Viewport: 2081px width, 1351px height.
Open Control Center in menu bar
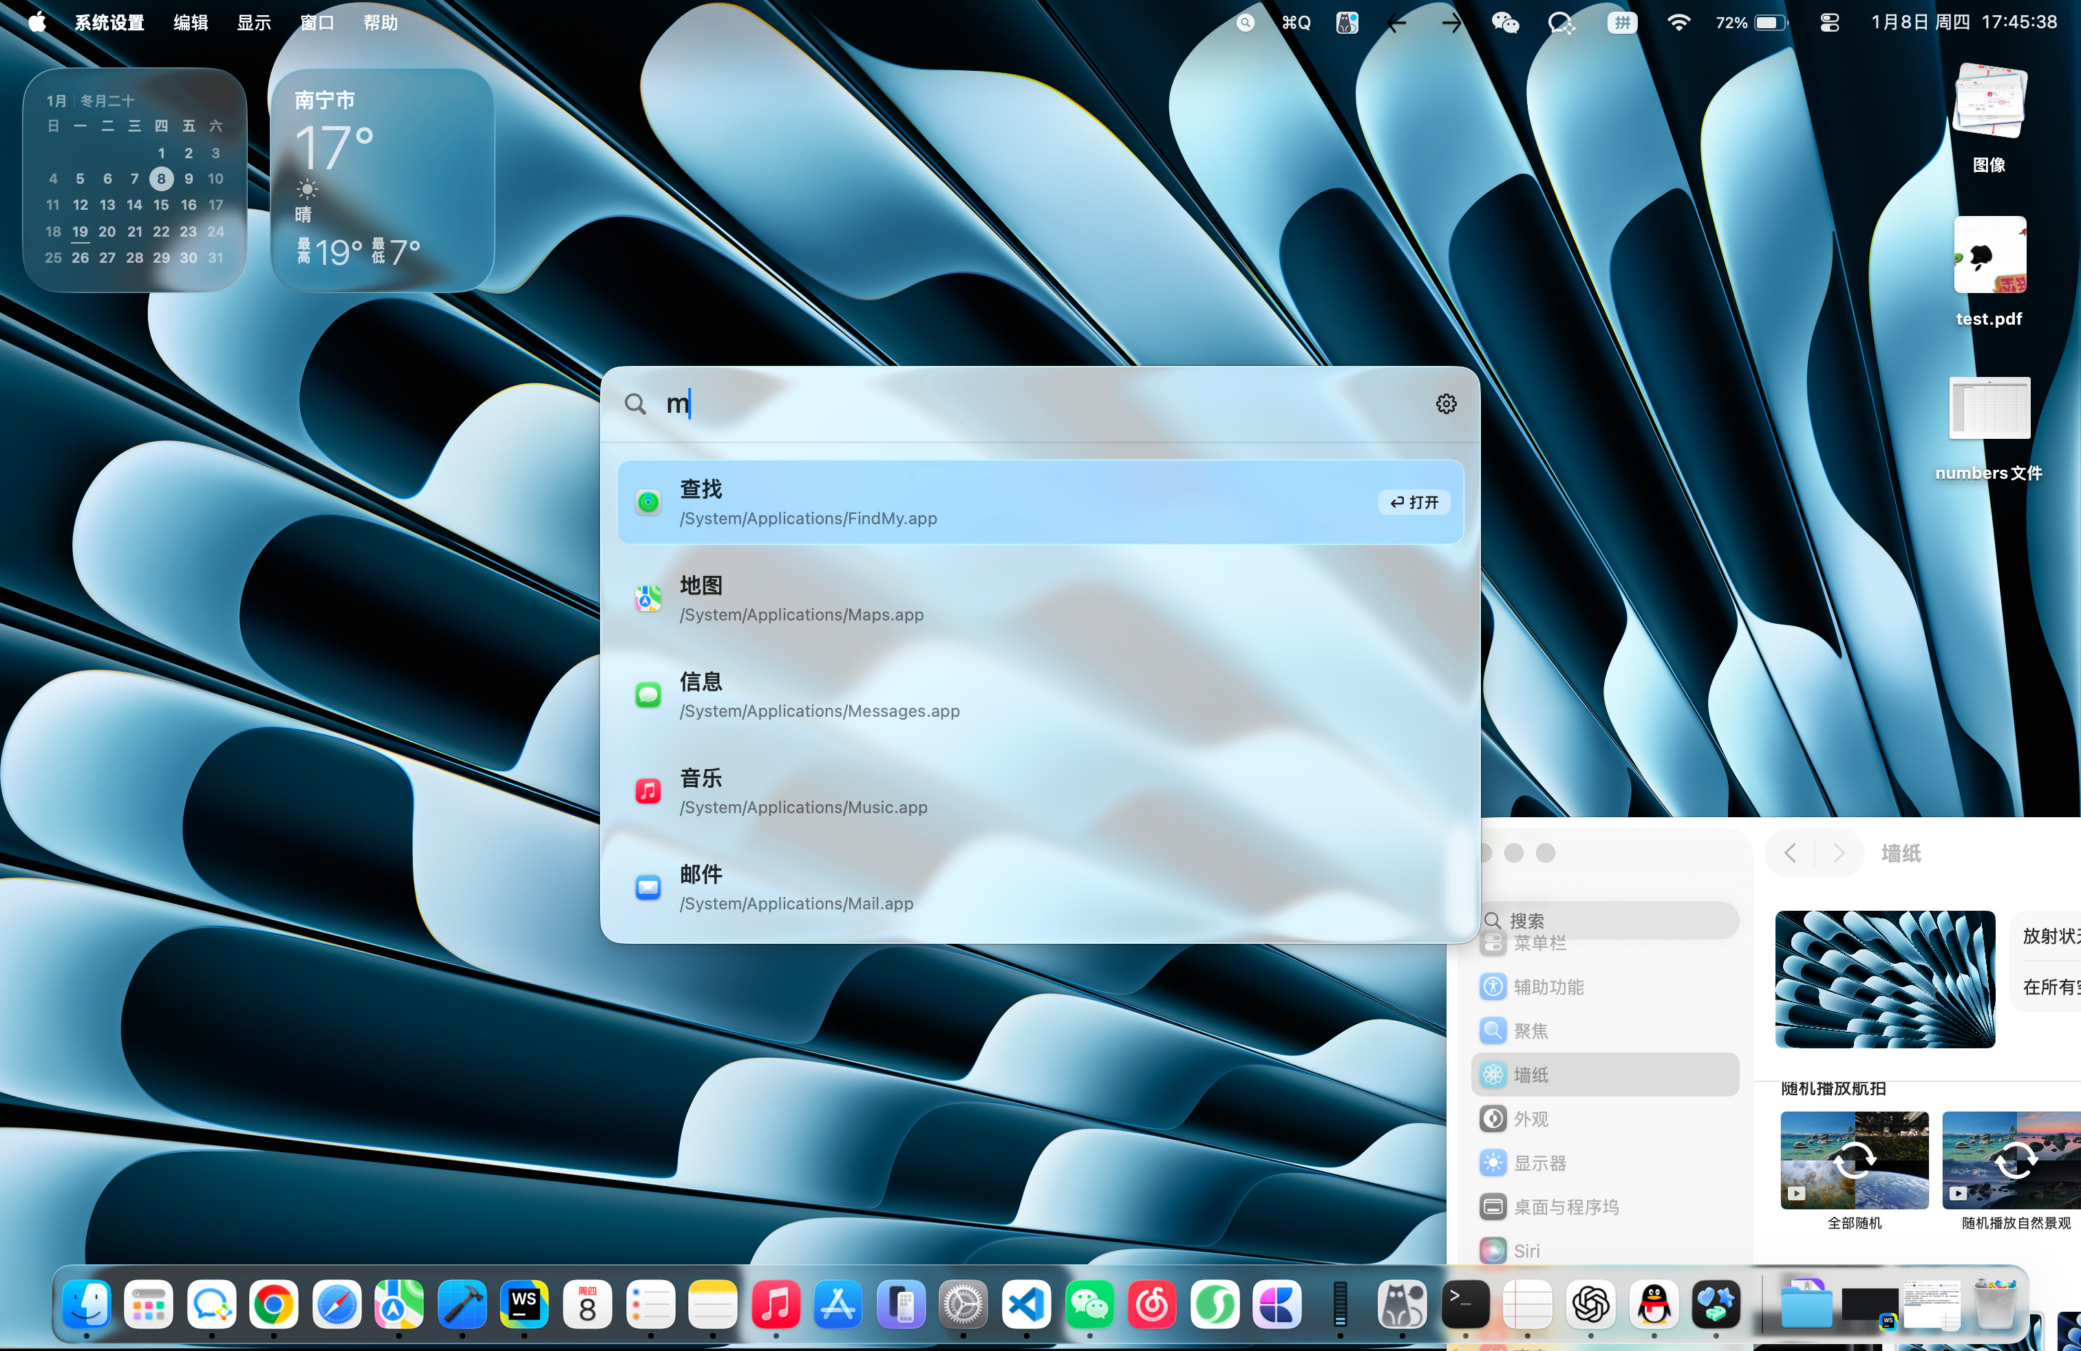(x=1829, y=23)
